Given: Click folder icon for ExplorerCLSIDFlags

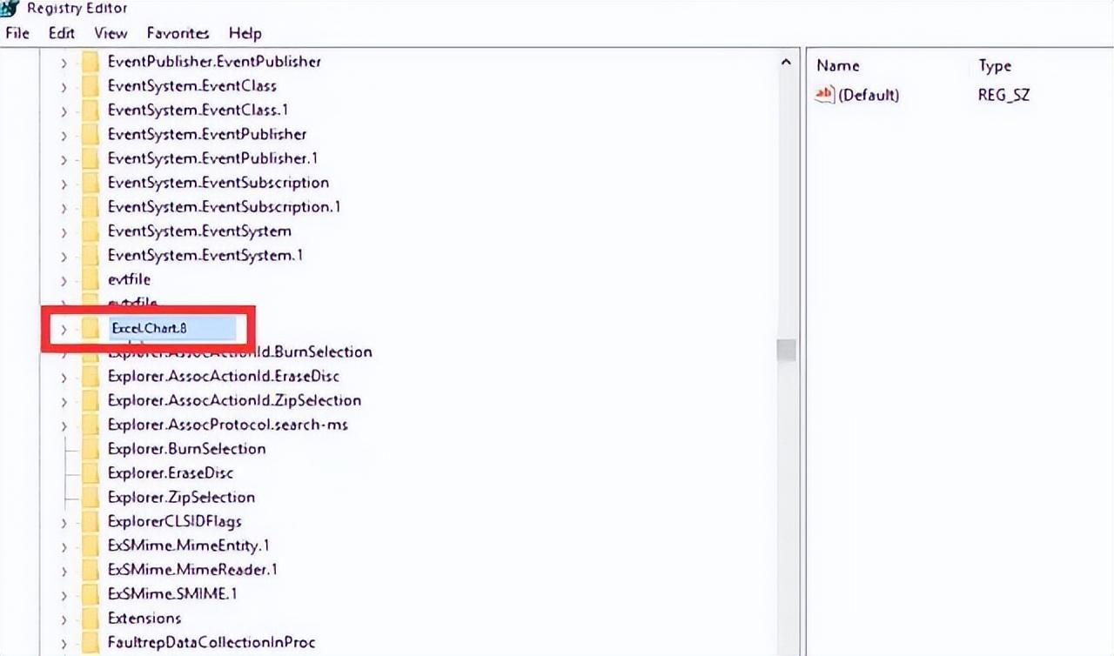Looking at the screenshot, I should click(x=91, y=522).
